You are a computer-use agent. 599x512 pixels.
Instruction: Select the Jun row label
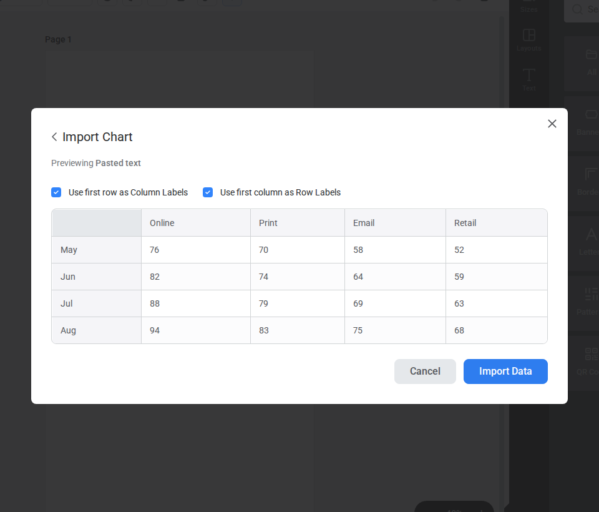(x=97, y=277)
